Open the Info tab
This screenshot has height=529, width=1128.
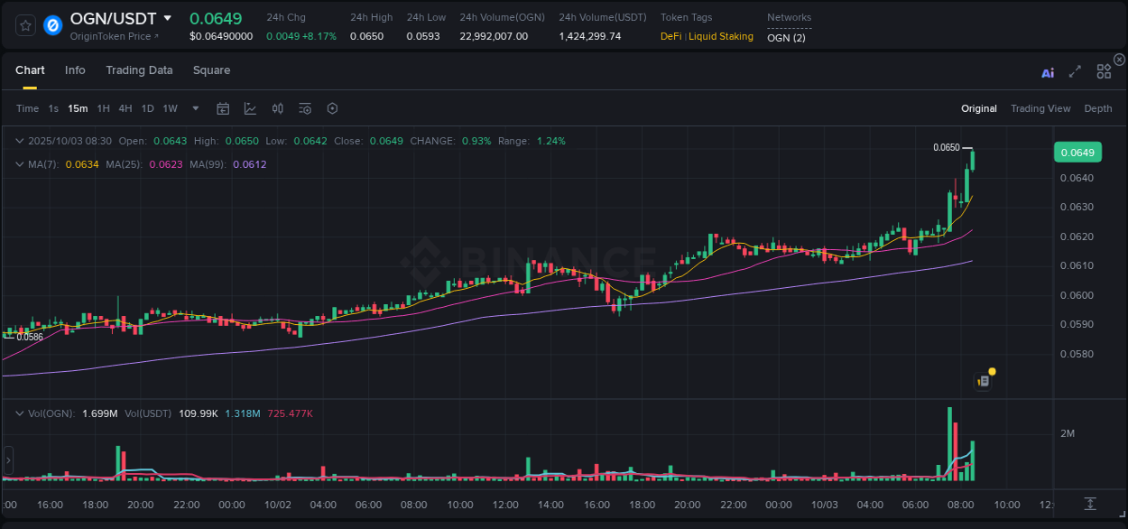point(75,70)
